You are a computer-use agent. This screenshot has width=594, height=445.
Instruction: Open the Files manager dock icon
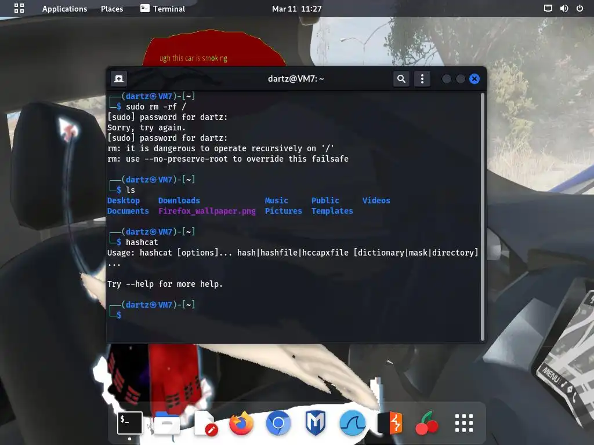[167, 422]
